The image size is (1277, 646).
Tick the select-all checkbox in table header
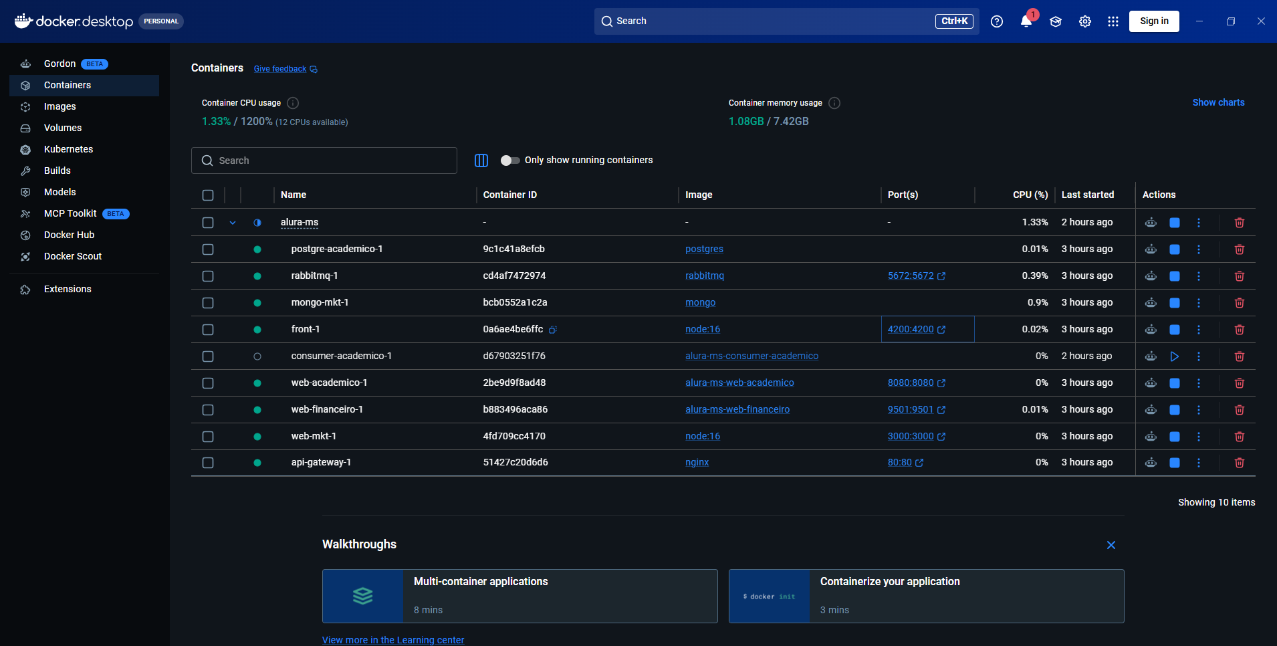pyautogui.click(x=208, y=195)
